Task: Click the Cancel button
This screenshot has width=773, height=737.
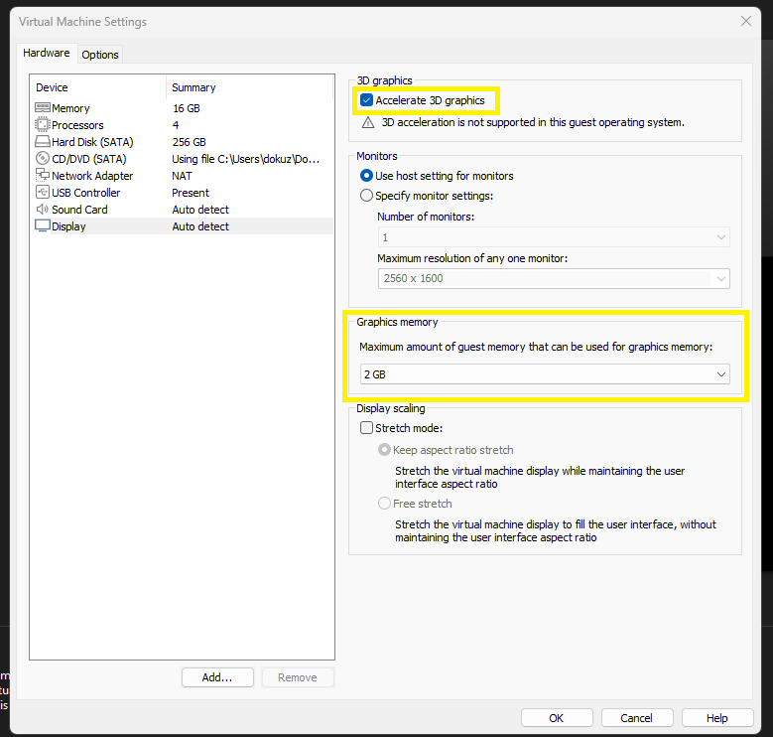Action: [637, 718]
